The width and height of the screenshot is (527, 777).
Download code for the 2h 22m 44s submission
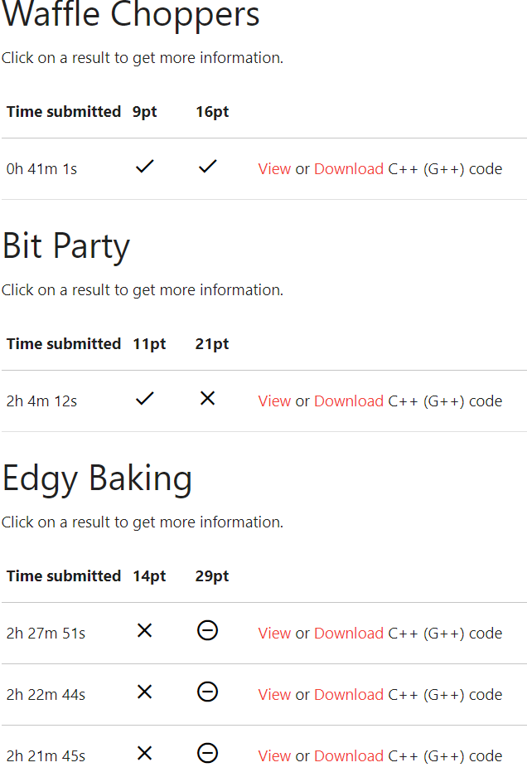(x=349, y=695)
